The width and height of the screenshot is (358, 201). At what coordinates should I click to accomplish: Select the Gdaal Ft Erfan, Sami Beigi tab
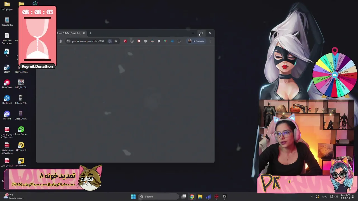(69, 33)
